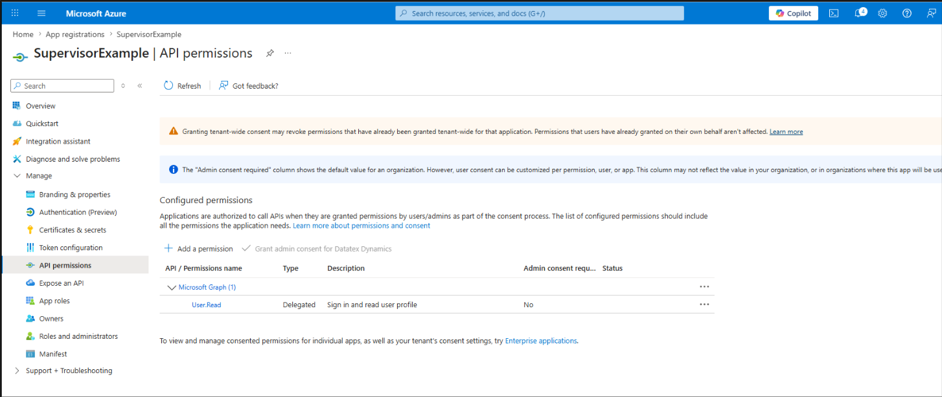Select the 'Delegated' type cell
Image resolution: width=942 pixels, height=397 pixels.
(299, 305)
